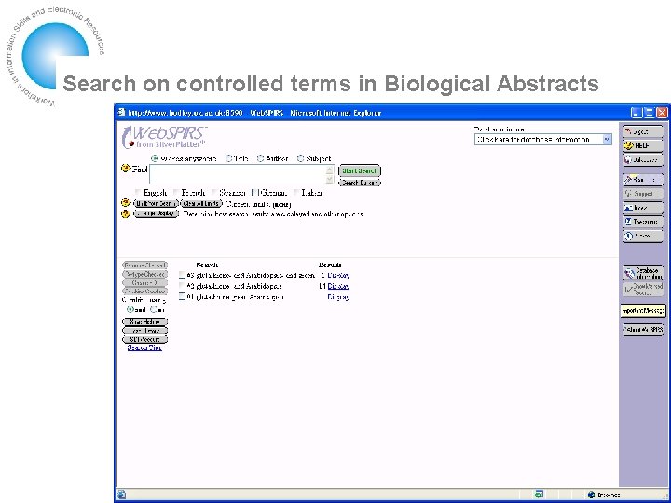
Task: Open Alerts from the right sidebar
Action: (x=643, y=236)
